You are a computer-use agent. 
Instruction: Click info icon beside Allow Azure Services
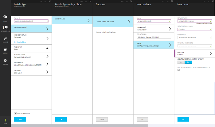tap(209, 68)
